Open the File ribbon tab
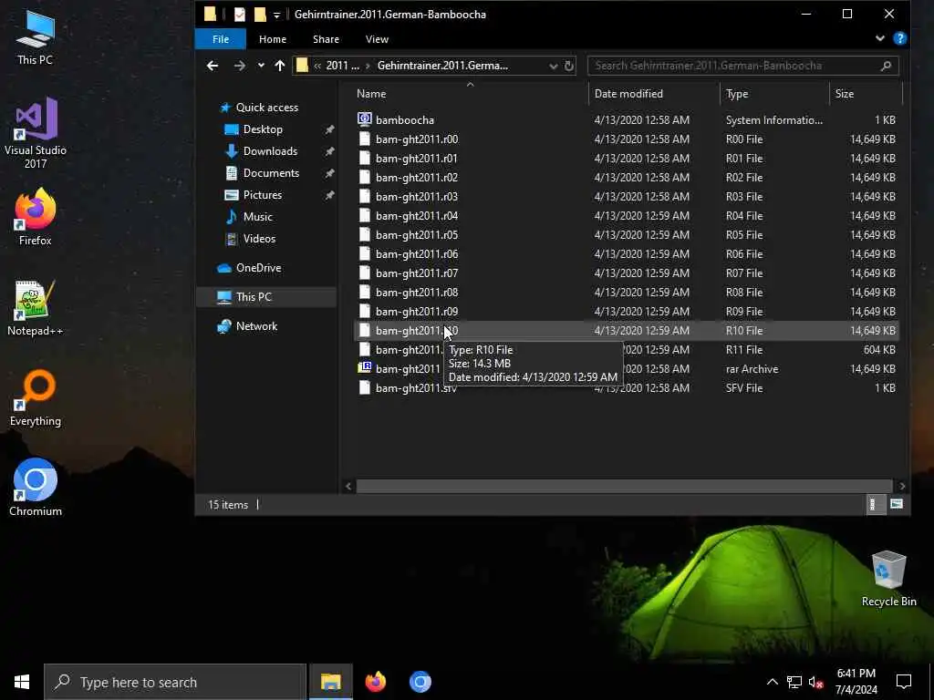The width and height of the screenshot is (934, 700). (221, 39)
